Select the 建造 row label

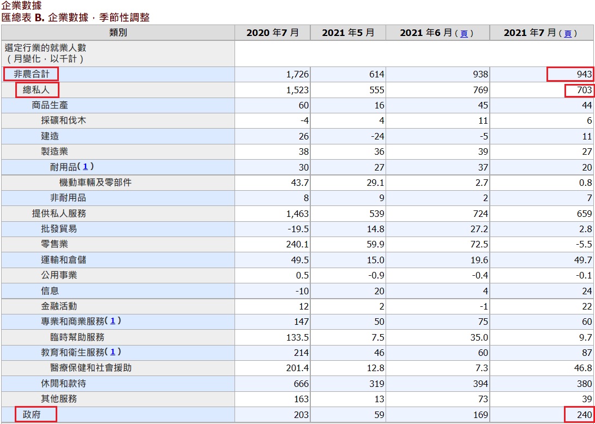[x=50, y=136]
